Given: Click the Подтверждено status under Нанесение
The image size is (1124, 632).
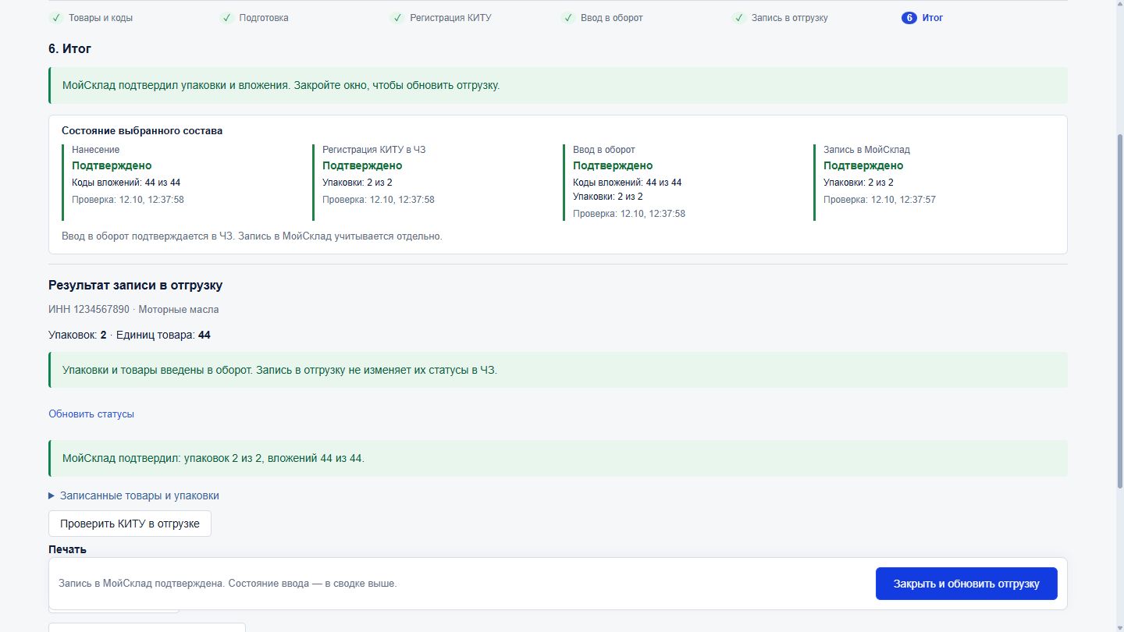Looking at the screenshot, I should [112, 165].
